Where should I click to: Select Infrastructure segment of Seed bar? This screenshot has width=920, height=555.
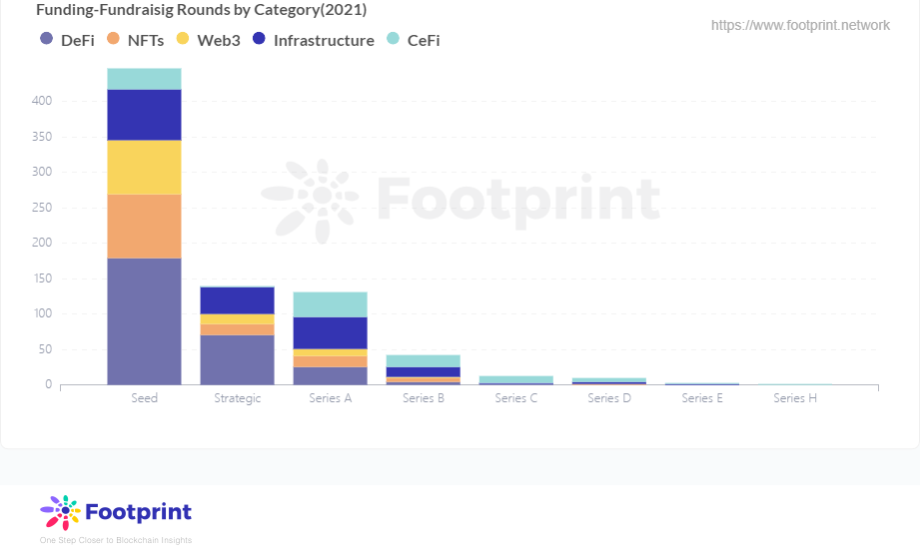pos(144,114)
